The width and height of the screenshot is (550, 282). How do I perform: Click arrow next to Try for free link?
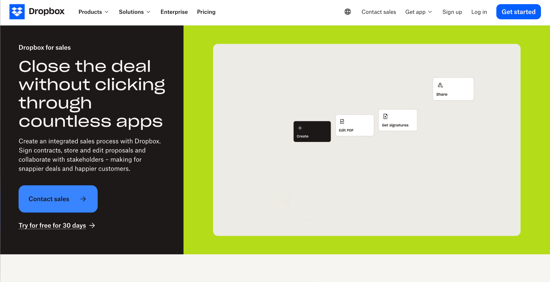click(x=92, y=225)
